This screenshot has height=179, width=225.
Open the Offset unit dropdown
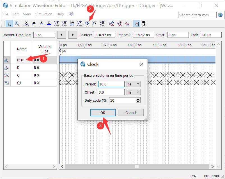(133, 92)
